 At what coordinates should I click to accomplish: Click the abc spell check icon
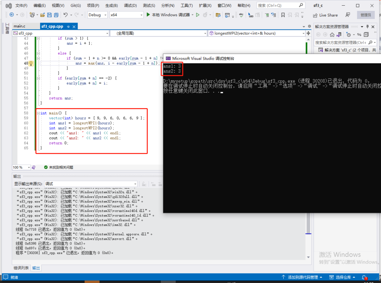click(241, 15)
